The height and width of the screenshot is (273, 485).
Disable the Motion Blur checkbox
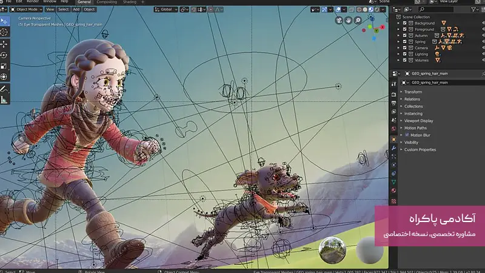pos(406,135)
